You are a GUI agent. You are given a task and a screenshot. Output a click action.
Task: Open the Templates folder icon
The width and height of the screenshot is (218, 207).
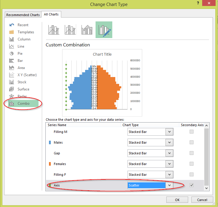[x=12, y=32]
